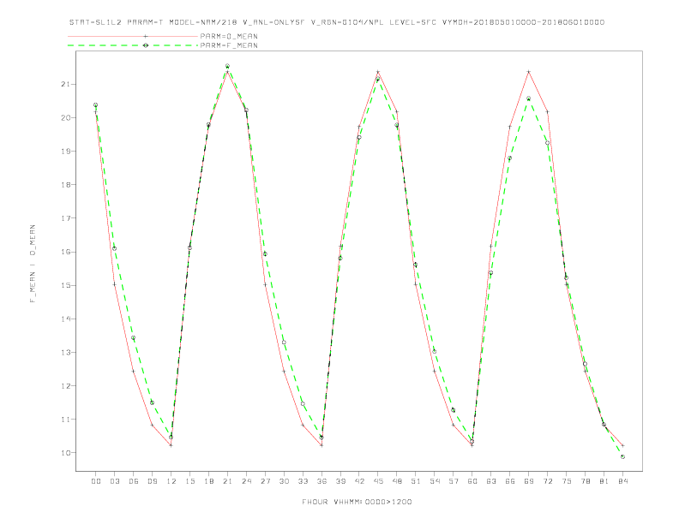Click the O_MEAN plus marker at hour 69
This screenshot has height=524, width=679.
pyautogui.click(x=528, y=72)
